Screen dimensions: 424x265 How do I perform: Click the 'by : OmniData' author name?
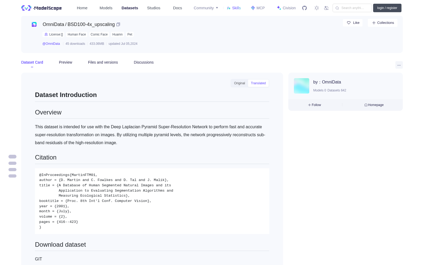tap(327, 82)
